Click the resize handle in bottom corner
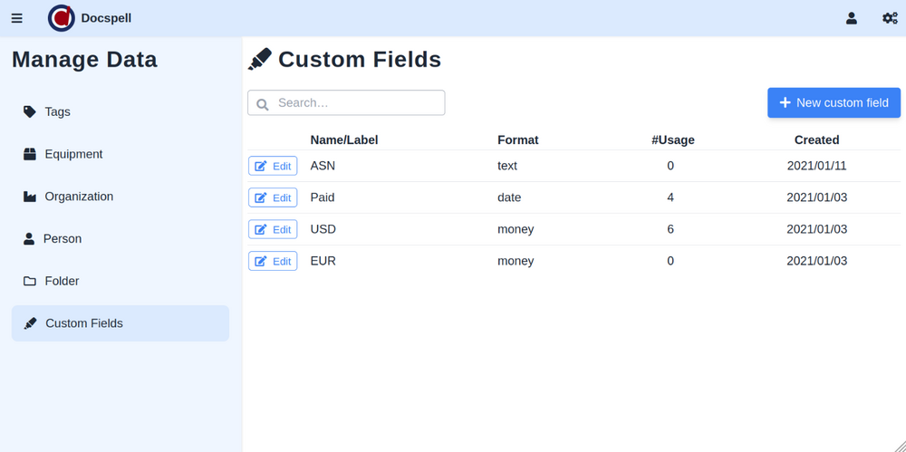The width and height of the screenshot is (906, 452). [x=898, y=444]
